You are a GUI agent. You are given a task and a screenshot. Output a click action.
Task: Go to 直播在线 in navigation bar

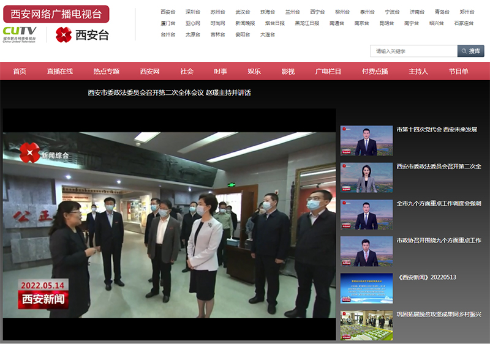tap(60, 72)
